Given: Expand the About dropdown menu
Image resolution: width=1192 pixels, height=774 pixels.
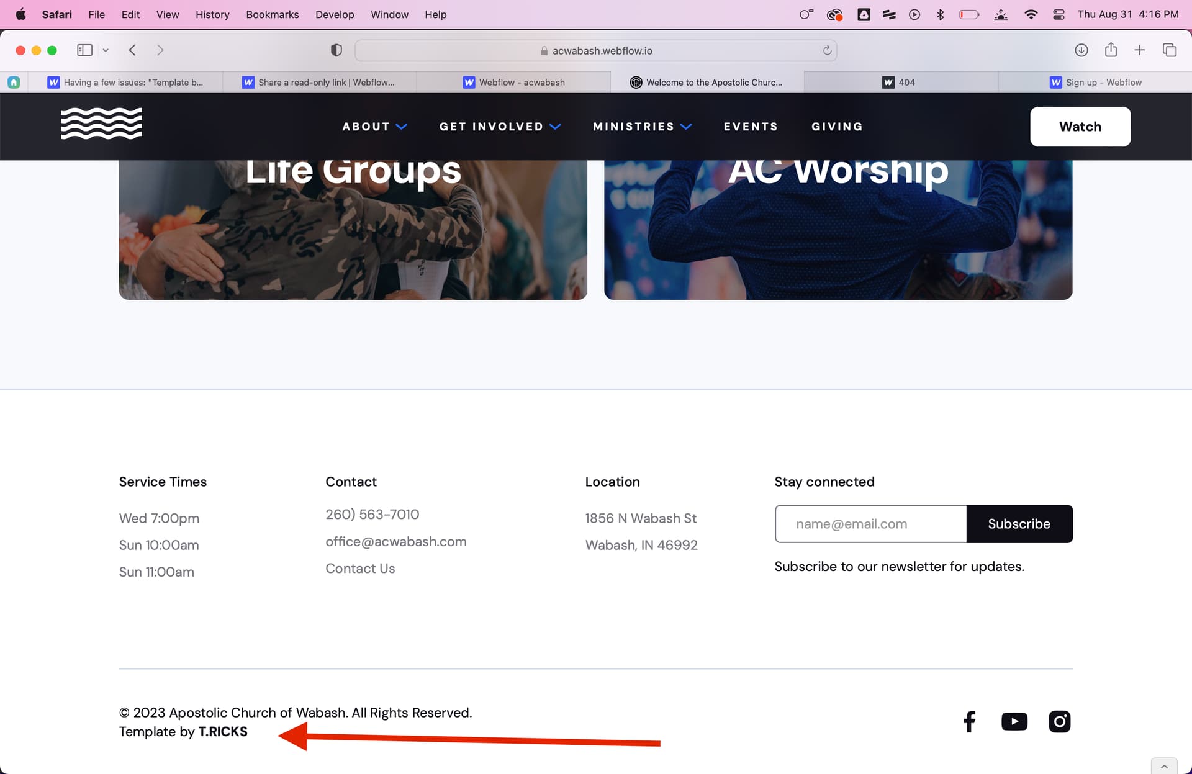Looking at the screenshot, I should [x=374, y=127].
